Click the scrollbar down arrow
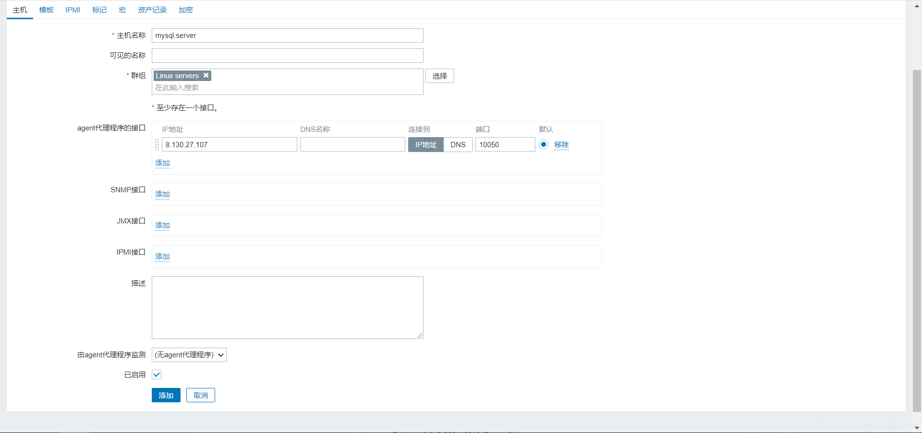This screenshot has height=433, width=922. pos(917,428)
